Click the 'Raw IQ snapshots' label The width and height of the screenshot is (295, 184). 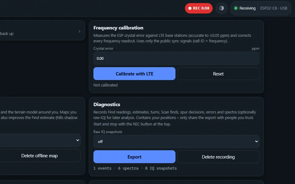pyautogui.click(x=108, y=132)
